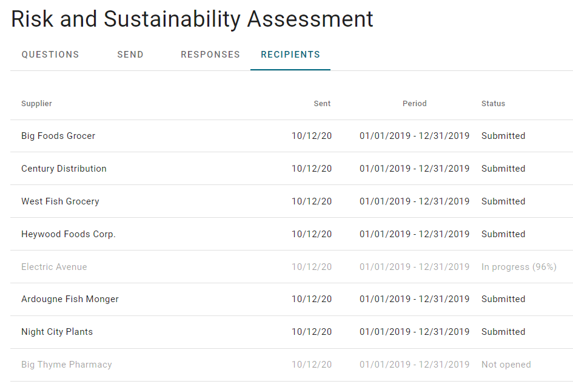Select the West Fish Grocery row
The image size is (573, 384).
(292, 201)
